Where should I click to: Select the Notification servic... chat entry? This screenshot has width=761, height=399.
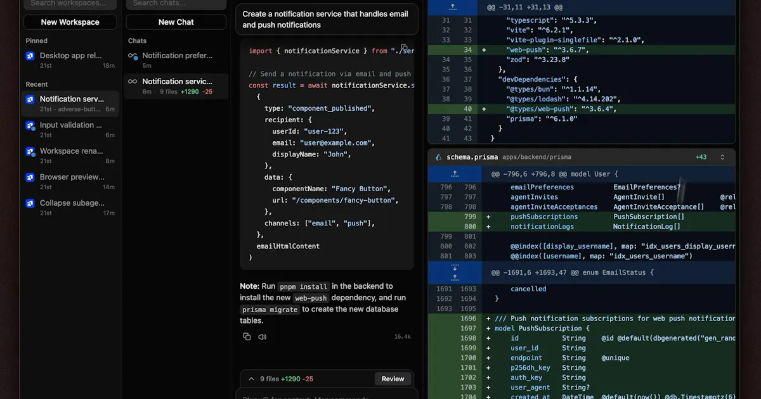tap(176, 85)
